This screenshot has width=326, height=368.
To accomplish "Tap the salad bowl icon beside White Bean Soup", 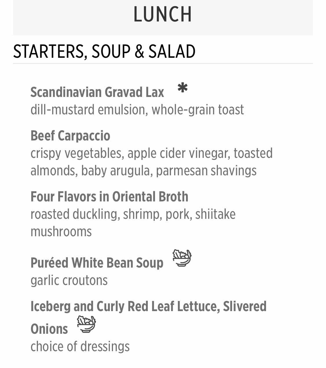I will [182, 258].
